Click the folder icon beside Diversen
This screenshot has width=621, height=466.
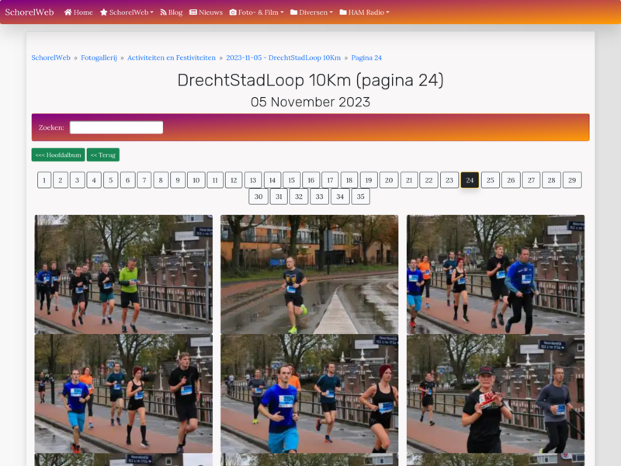[294, 12]
